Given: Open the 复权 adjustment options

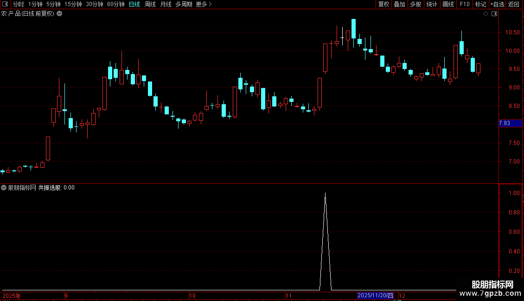Looking at the screenshot, I should (x=383, y=4).
